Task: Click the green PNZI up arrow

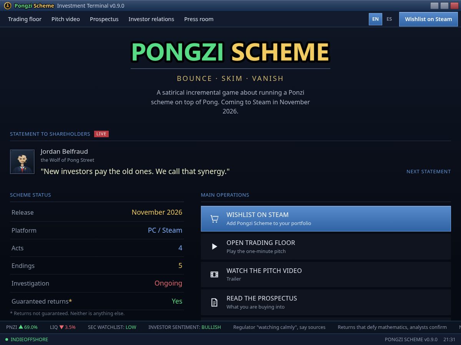Action: pyautogui.click(x=21, y=327)
